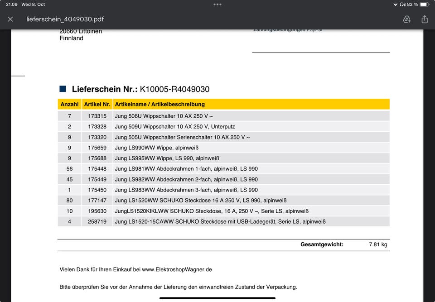Select the Finnland address line
The image size is (435, 302).
point(71,38)
